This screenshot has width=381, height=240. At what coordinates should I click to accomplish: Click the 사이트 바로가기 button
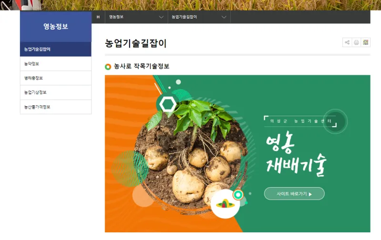click(294, 194)
